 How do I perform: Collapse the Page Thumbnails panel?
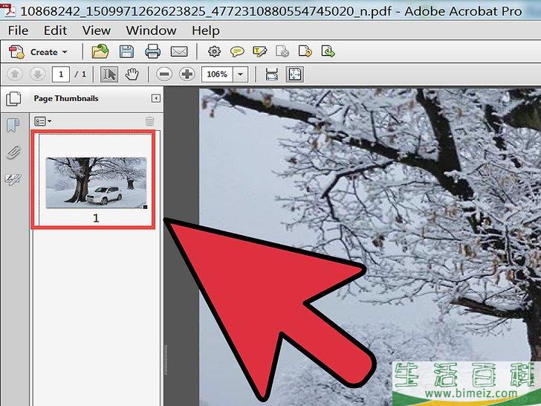click(x=156, y=98)
